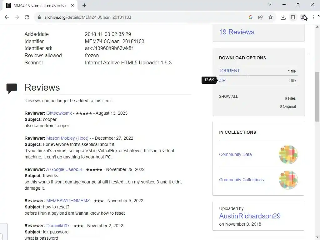This screenshot has height=240, width=320.
Task: Open the 19 Reviews link
Action: 237,32
